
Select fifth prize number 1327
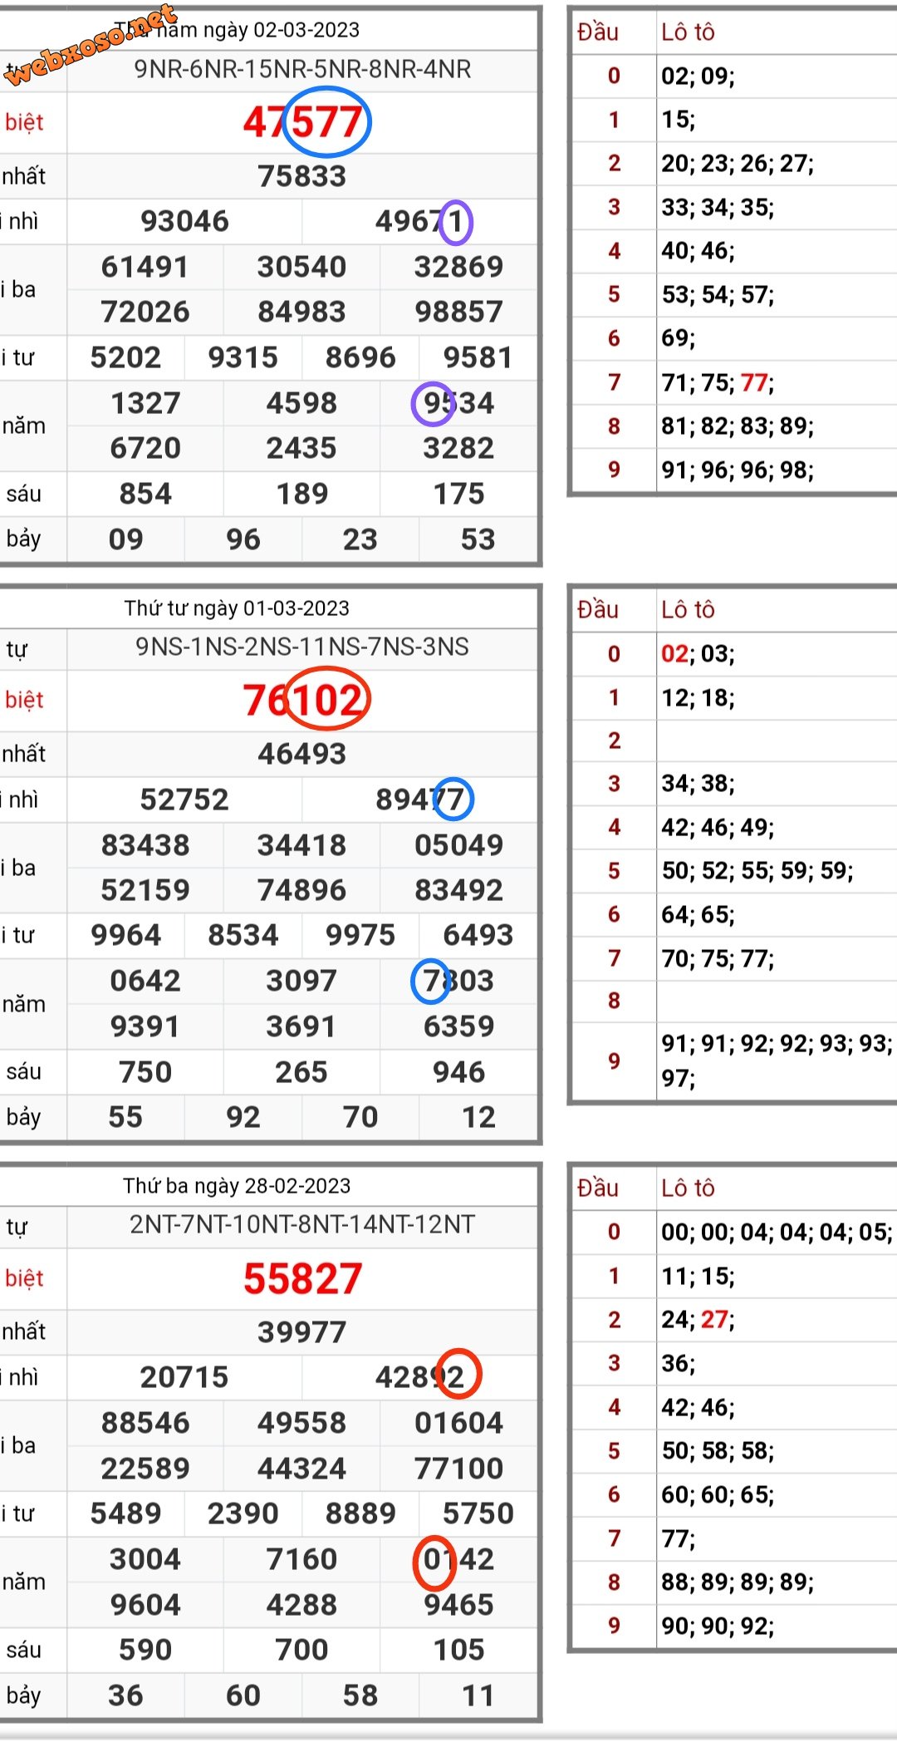[x=145, y=403]
